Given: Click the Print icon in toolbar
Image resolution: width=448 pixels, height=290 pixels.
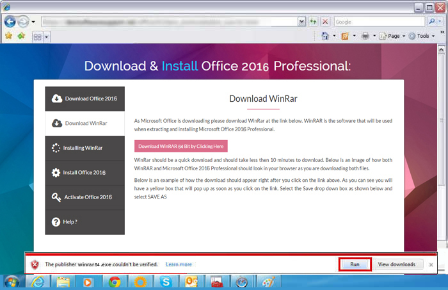Looking at the screenshot, I should tap(364, 36).
